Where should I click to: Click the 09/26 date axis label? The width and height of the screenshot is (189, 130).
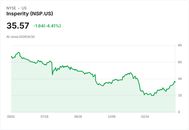pos(78,116)
